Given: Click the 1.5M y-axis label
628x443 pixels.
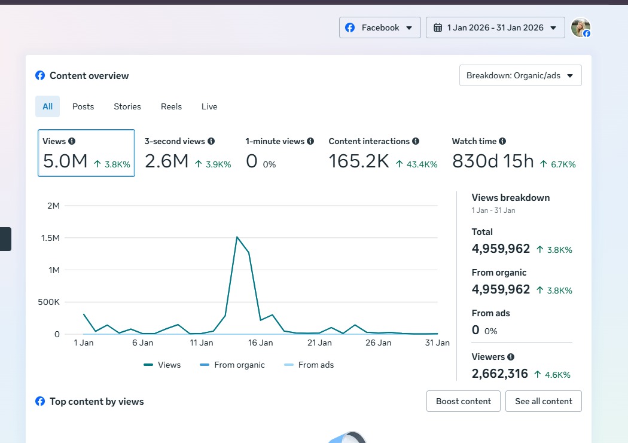Looking at the screenshot, I should (50, 238).
